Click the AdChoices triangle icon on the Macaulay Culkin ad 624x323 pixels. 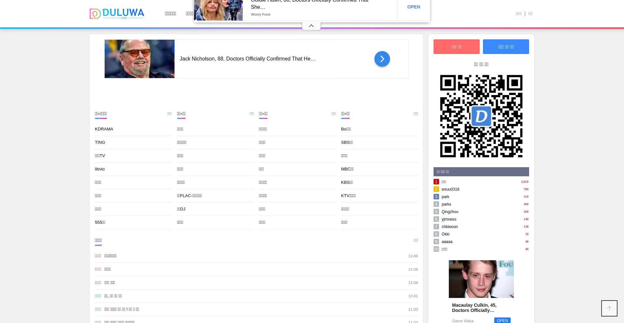[x=451, y=263]
